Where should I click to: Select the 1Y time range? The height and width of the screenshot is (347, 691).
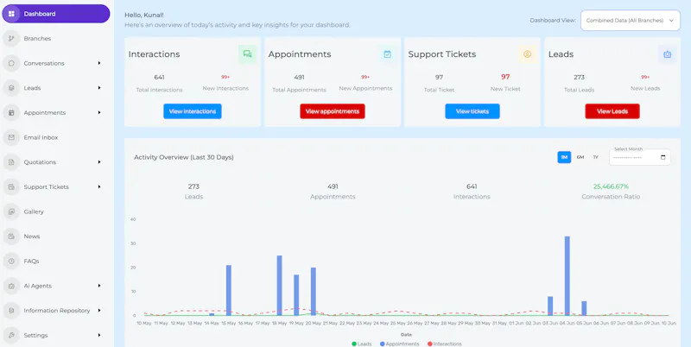(x=595, y=157)
